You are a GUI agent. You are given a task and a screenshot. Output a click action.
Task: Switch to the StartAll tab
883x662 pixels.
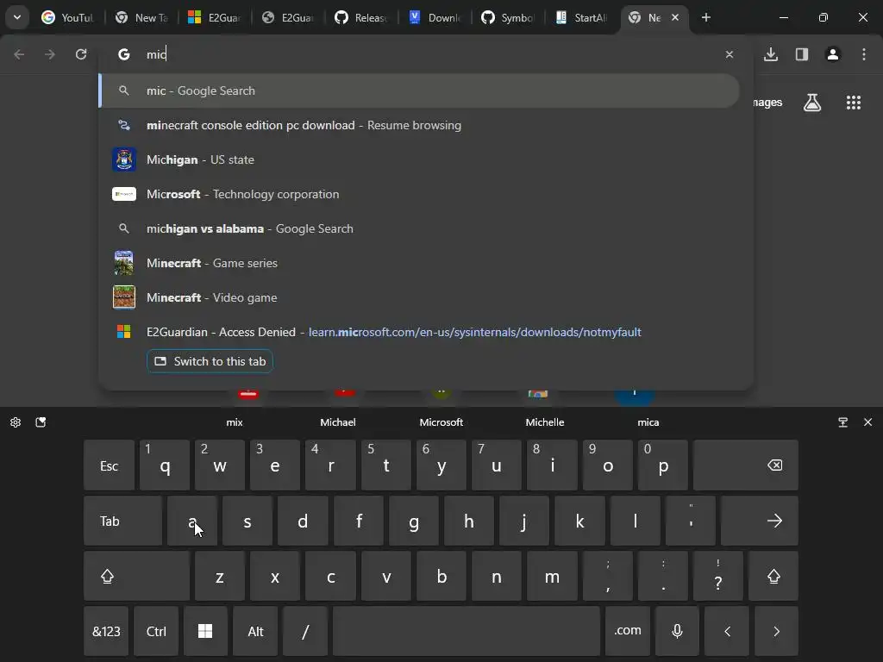click(581, 17)
